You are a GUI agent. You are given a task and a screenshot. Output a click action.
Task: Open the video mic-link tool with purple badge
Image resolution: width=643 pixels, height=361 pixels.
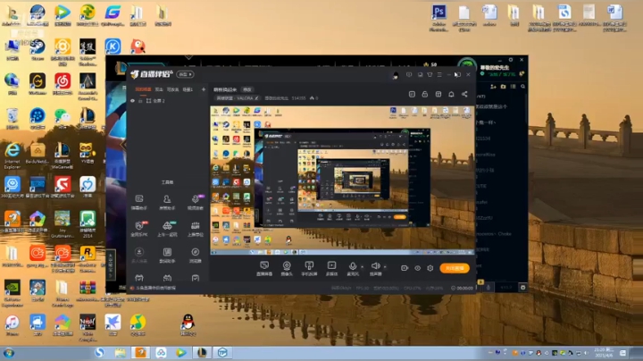pos(196,202)
